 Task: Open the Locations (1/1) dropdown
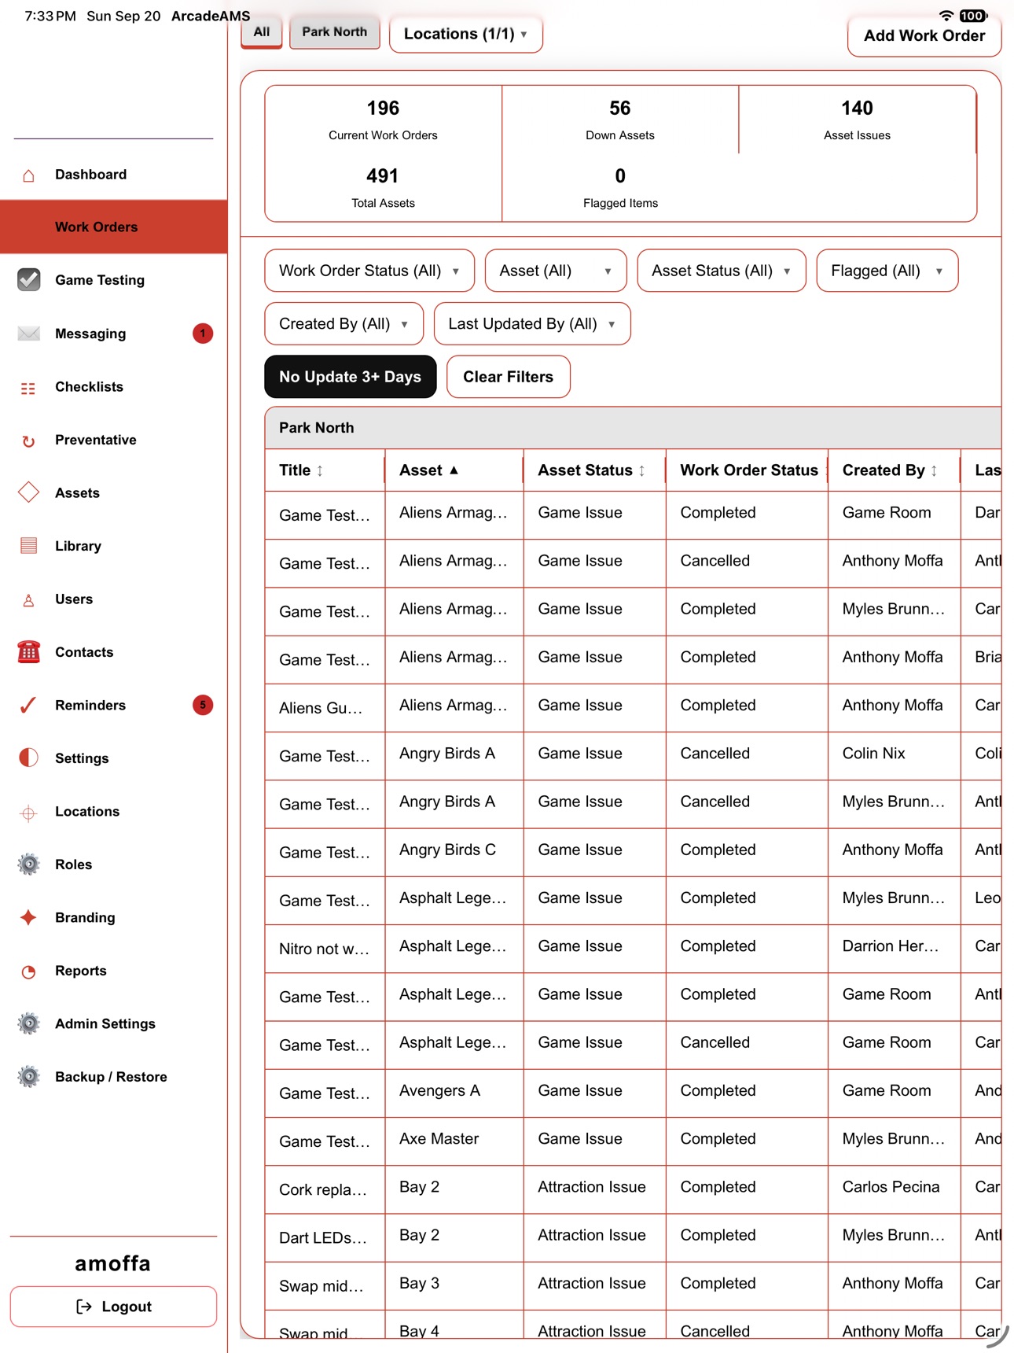(x=466, y=34)
